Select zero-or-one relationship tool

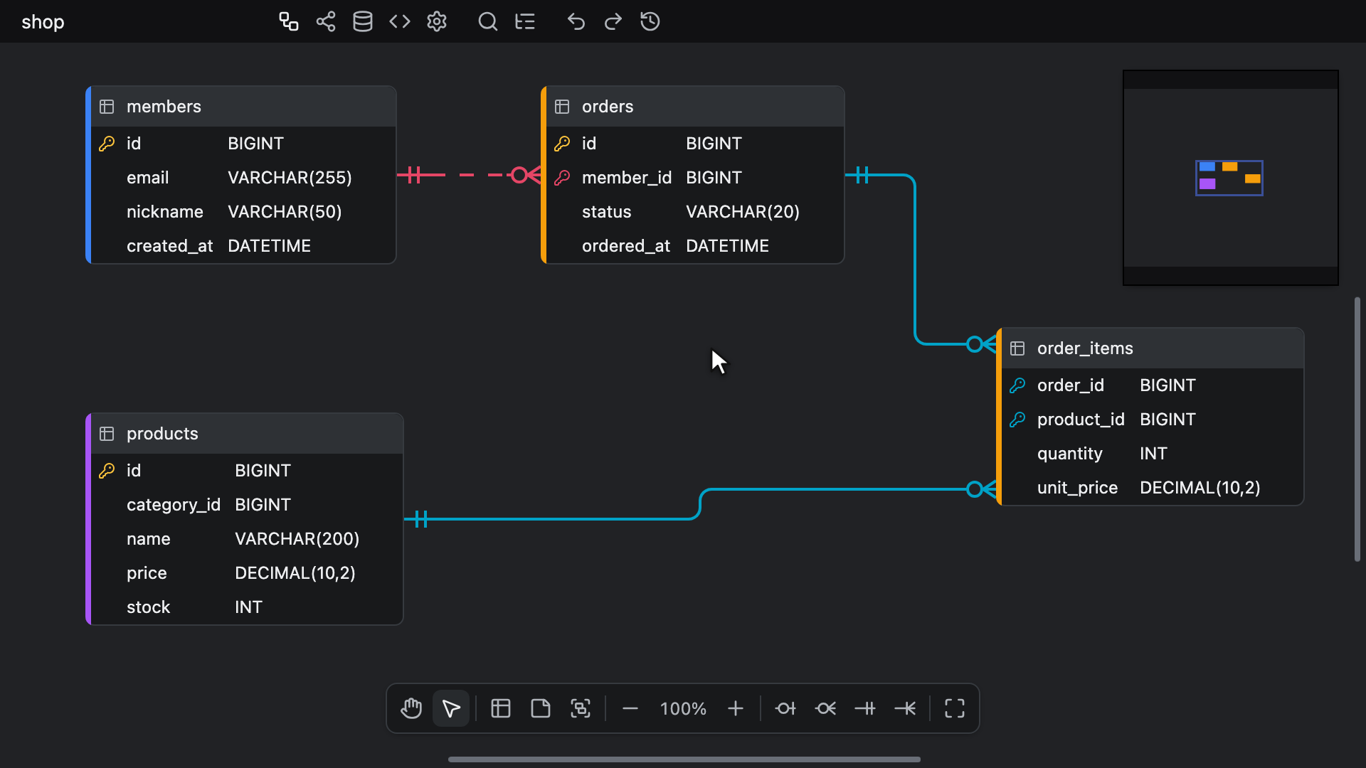point(785,708)
